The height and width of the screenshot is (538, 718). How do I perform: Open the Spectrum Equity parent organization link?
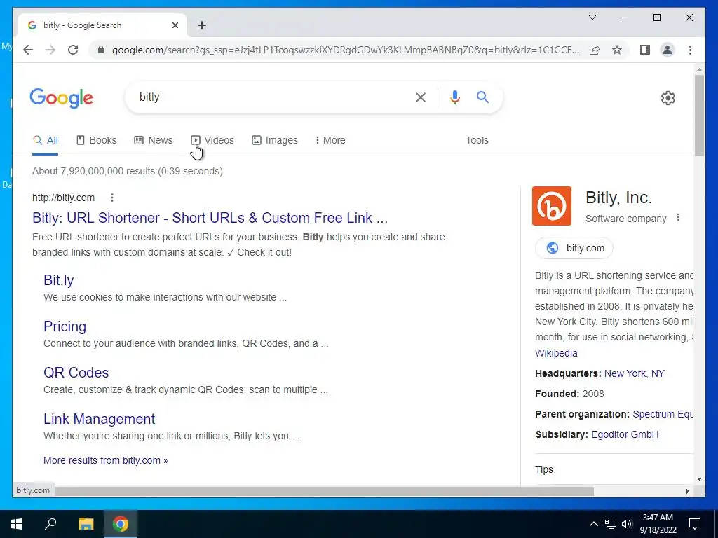pos(663,414)
